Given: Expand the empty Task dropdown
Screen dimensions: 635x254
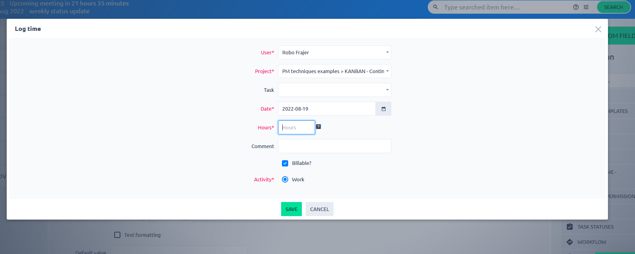Looking at the screenshot, I should click(x=334, y=90).
